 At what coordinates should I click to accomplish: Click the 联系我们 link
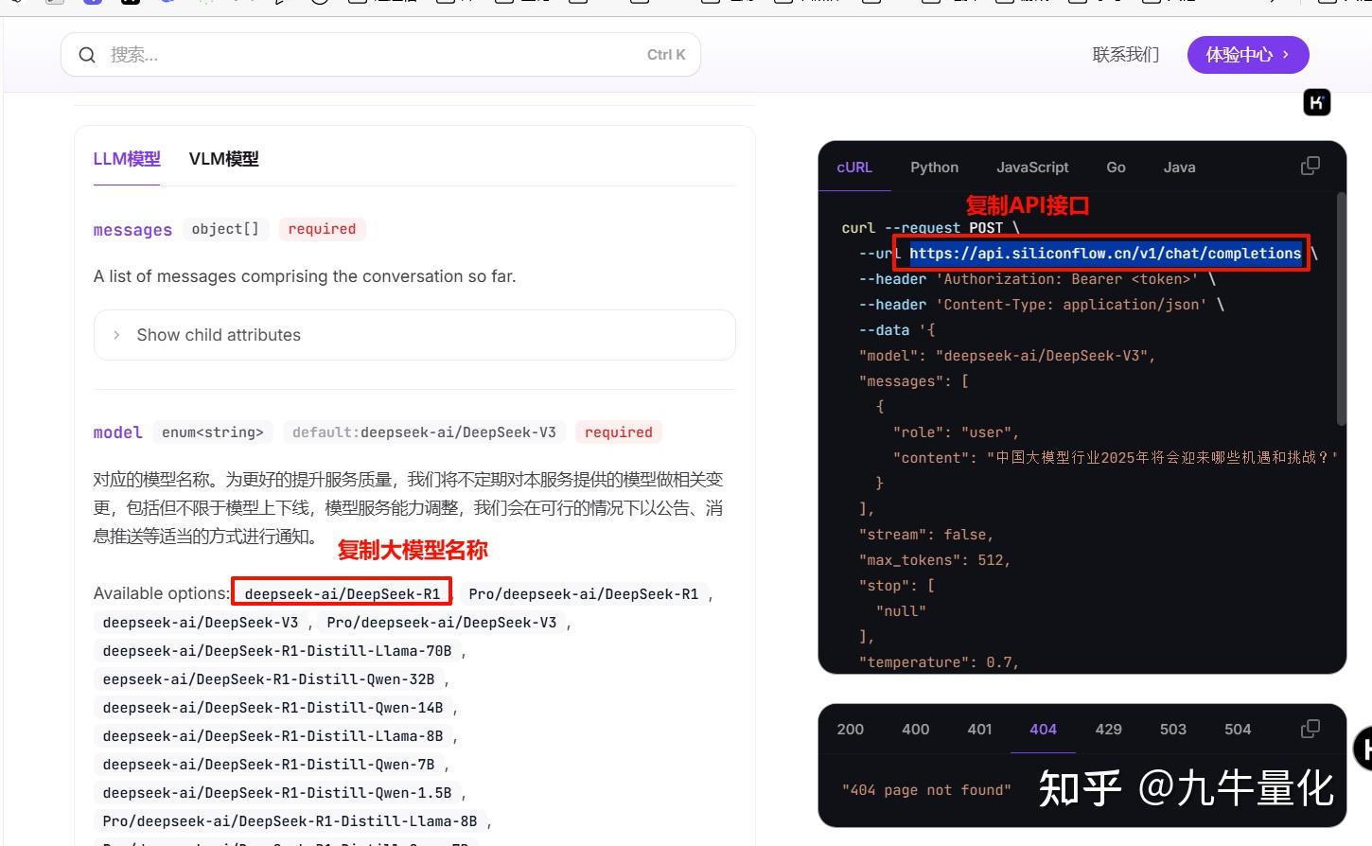(x=1126, y=54)
